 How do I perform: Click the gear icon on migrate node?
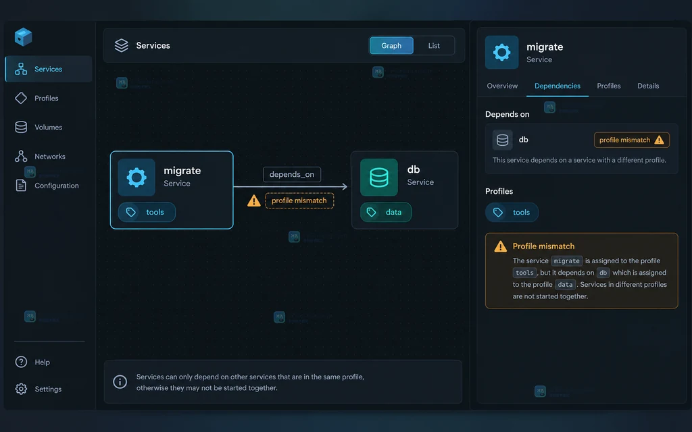pos(137,178)
